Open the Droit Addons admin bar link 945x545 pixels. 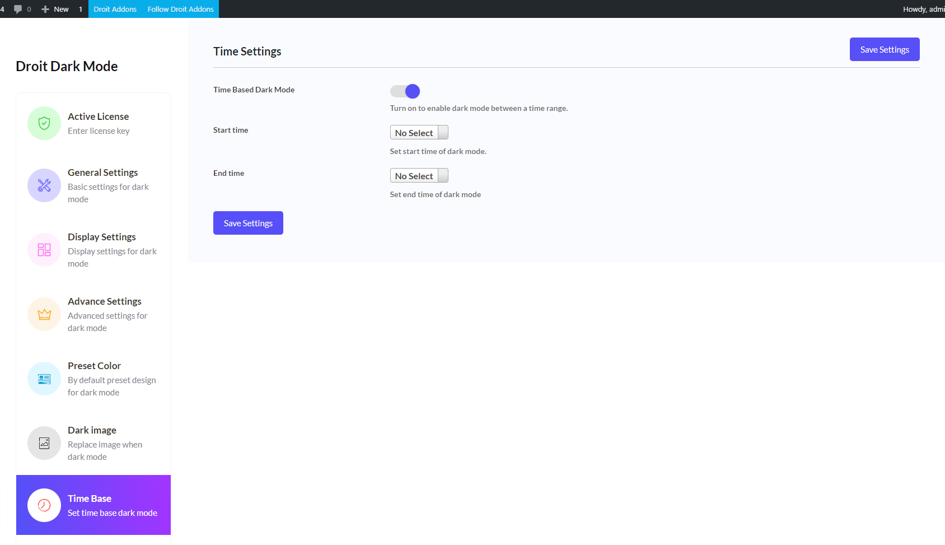(115, 9)
